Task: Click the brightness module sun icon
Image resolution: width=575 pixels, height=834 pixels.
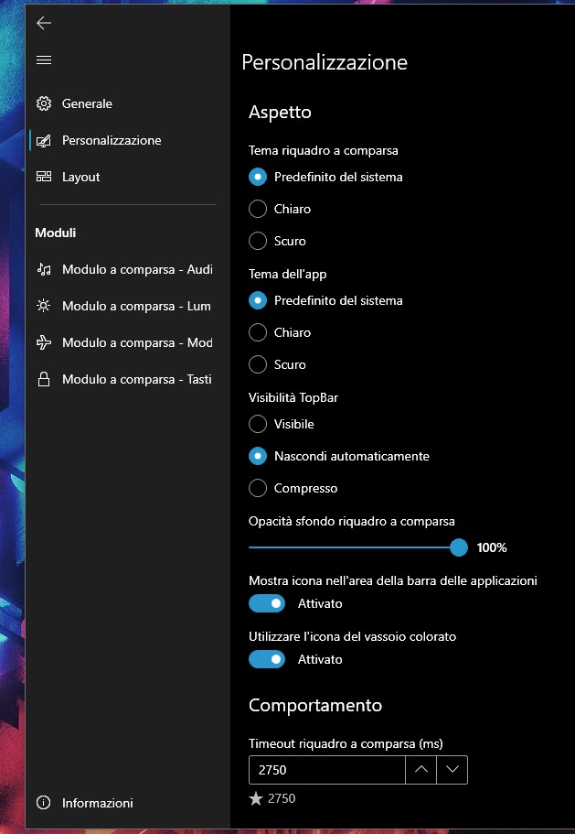Action: 44,306
